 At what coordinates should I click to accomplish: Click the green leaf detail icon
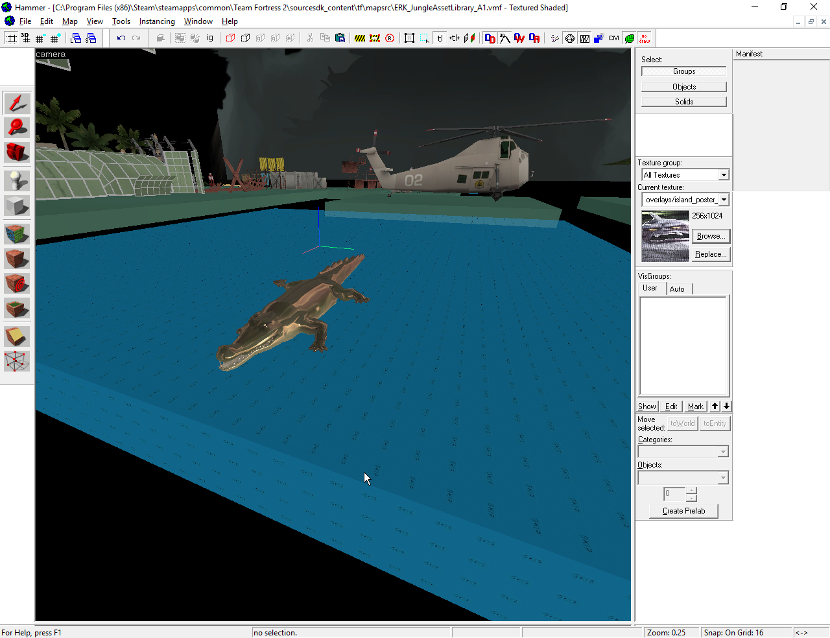629,38
